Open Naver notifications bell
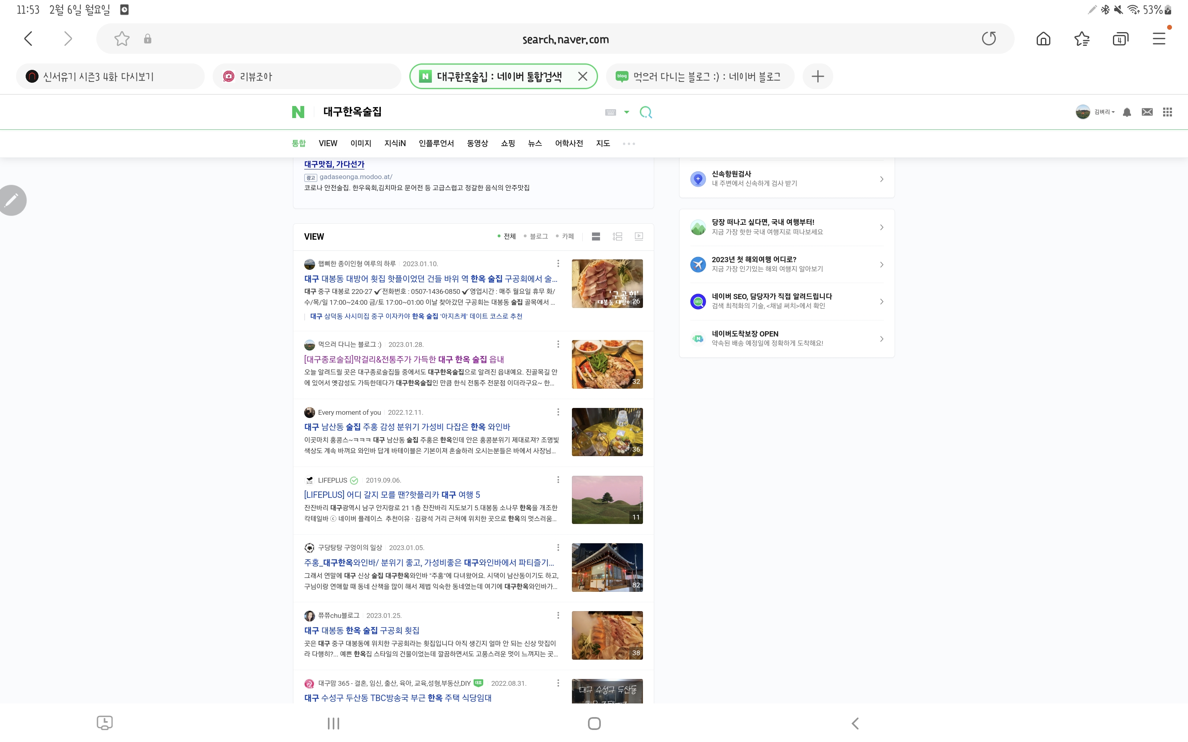The image size is (1188, 742). tap(1127, 112)
